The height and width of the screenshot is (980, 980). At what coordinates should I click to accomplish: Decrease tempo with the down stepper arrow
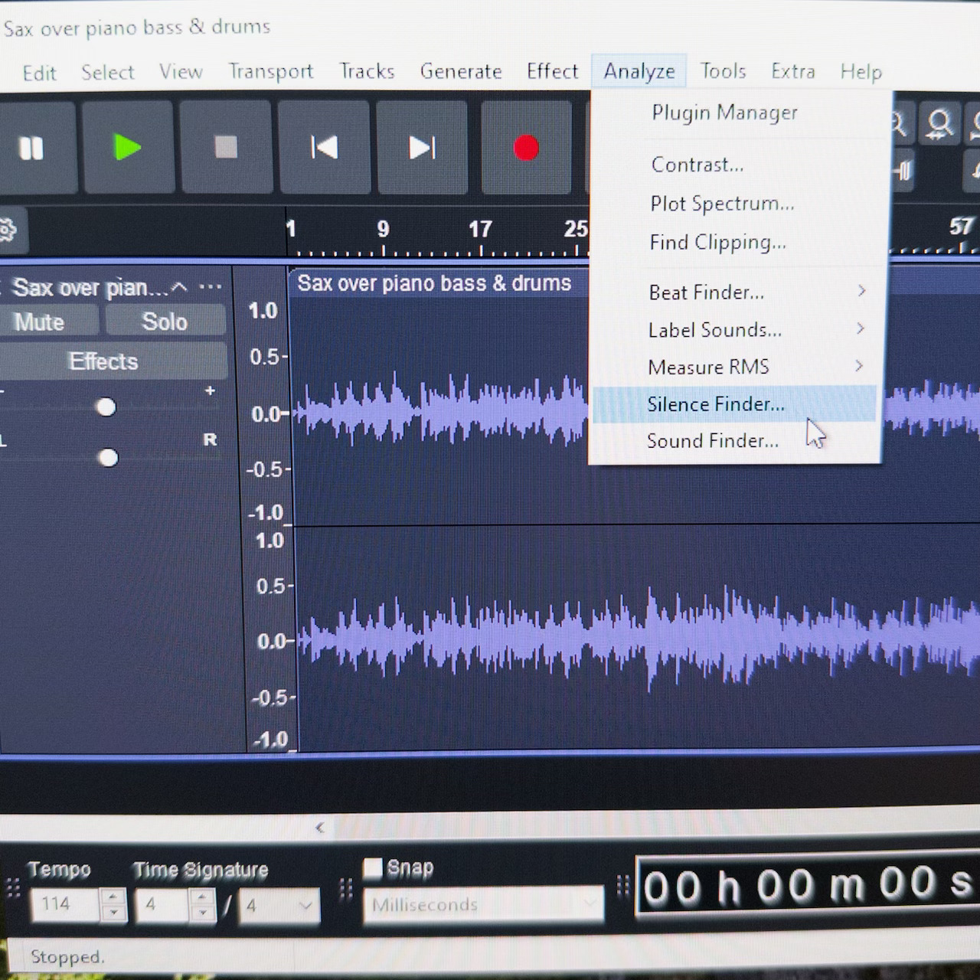[x=113, y=913]
